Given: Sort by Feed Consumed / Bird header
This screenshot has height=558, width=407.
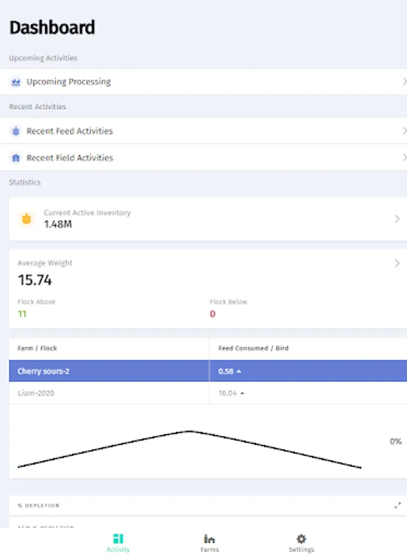Looking at the screenshot, I should point(253,348).
